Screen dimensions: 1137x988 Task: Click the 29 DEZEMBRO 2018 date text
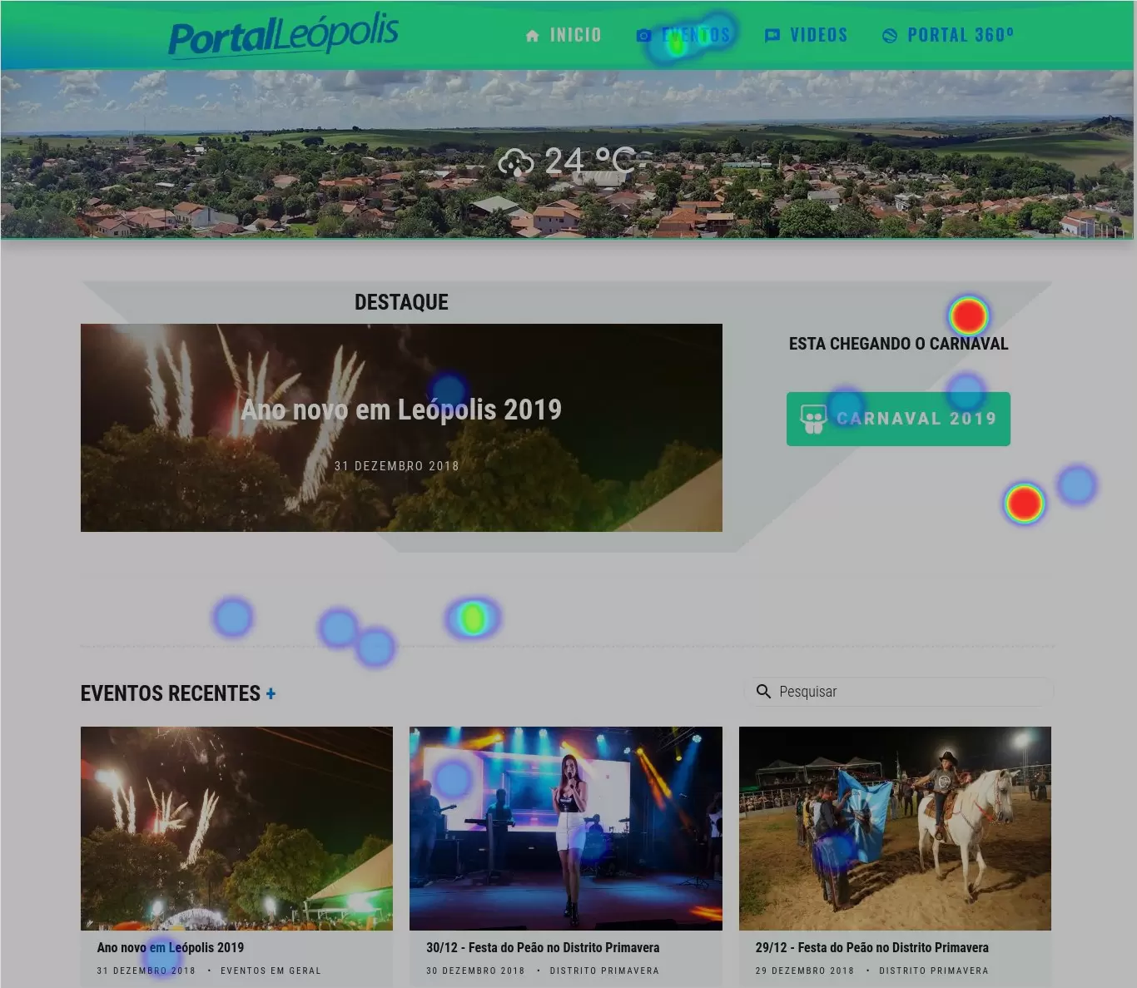(x=805, y=971)
